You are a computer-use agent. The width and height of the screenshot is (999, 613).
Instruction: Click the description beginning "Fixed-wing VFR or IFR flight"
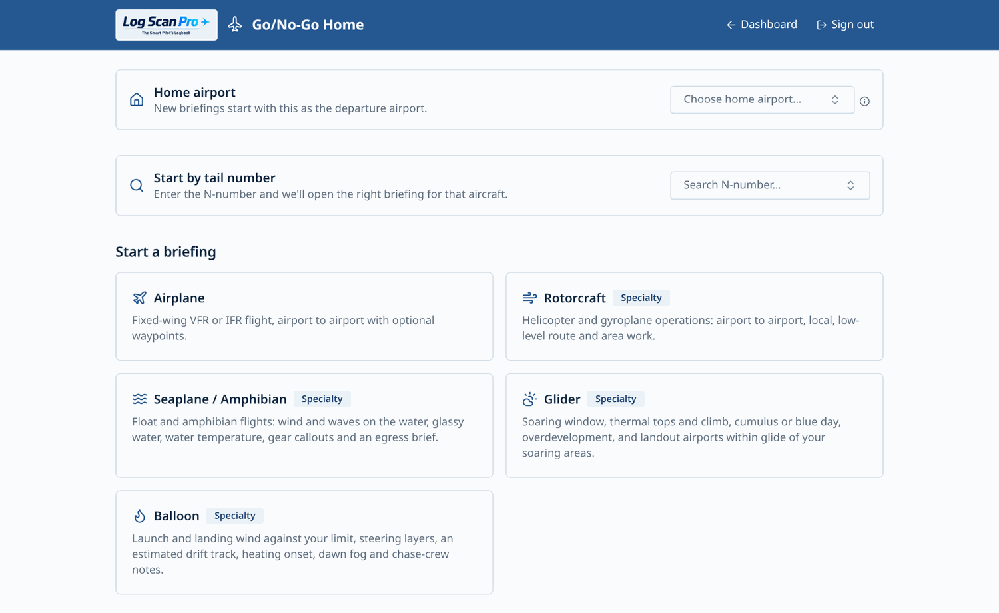pos(283,328)
